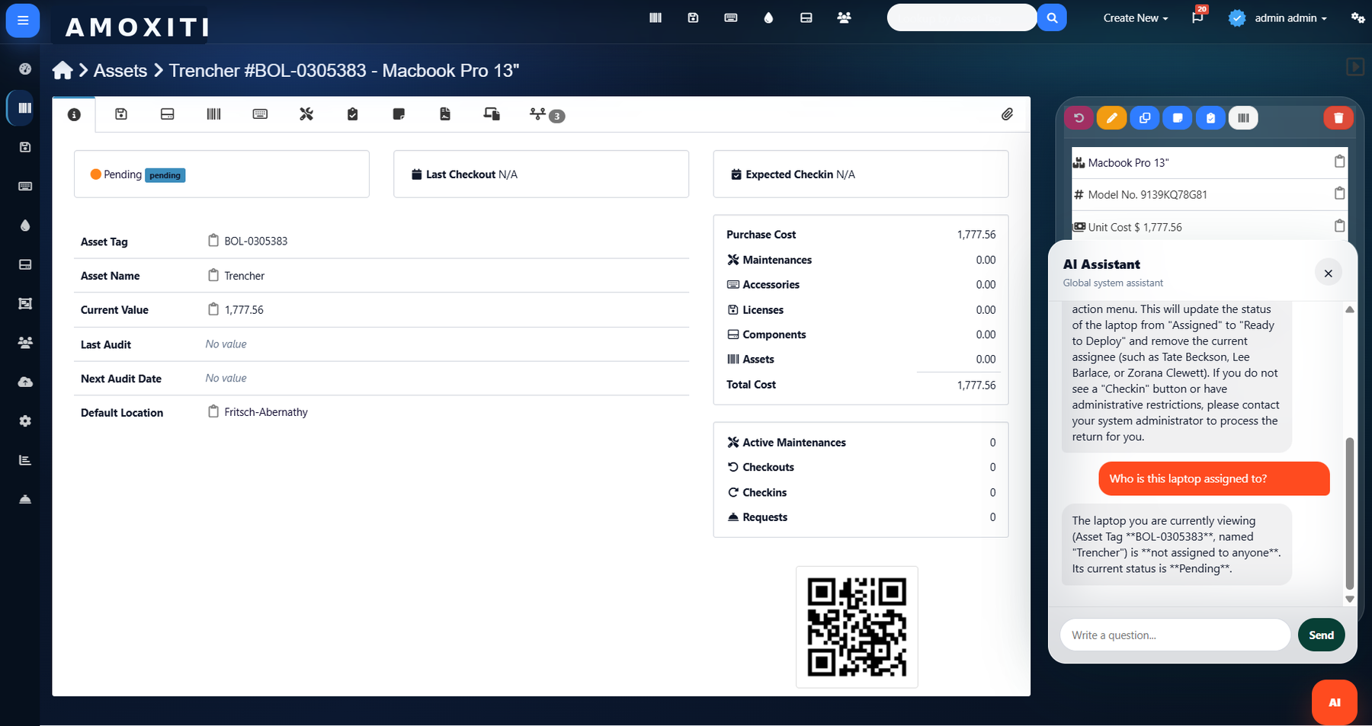Expand the Create New dropdown
Screen dimensions: 1372x726
coord(1135,18)
